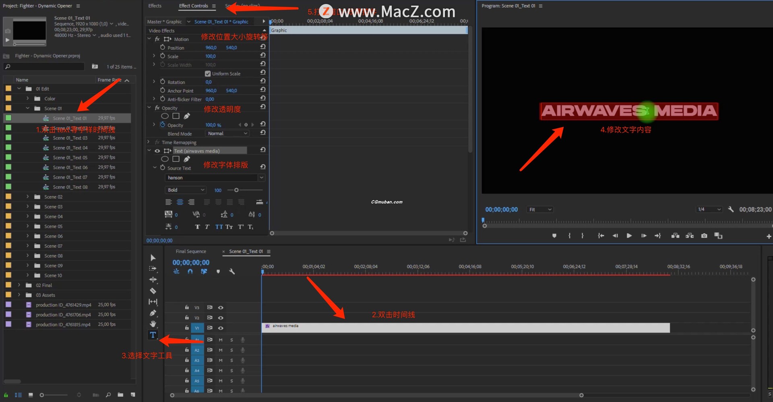The width and height of the screenshot is (773, 402).
Task: Click the Lift button in Program monitor
Action: pyautogui.click(x=675, y=236)
